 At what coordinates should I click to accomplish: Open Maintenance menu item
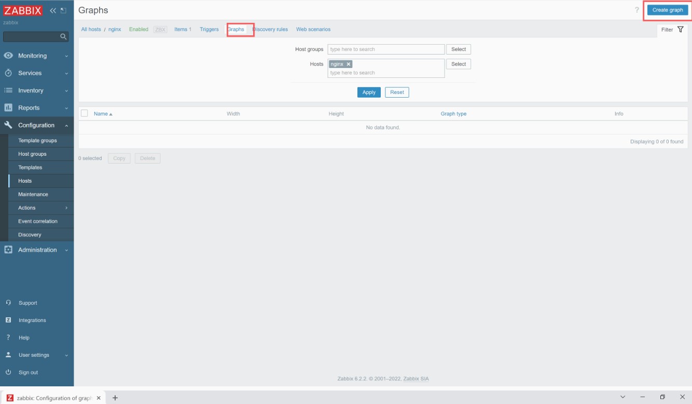click(x=33, y=194)
